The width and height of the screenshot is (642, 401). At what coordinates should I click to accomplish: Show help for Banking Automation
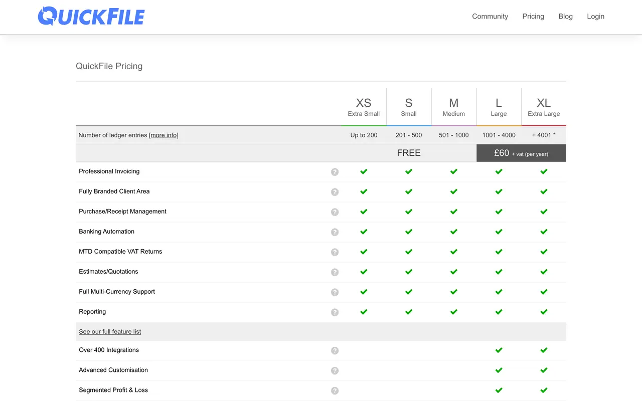coord(335,232)
